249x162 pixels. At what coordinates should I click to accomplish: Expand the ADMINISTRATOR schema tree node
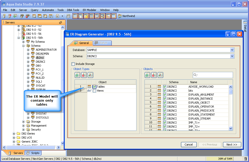[x=28, y=50]
